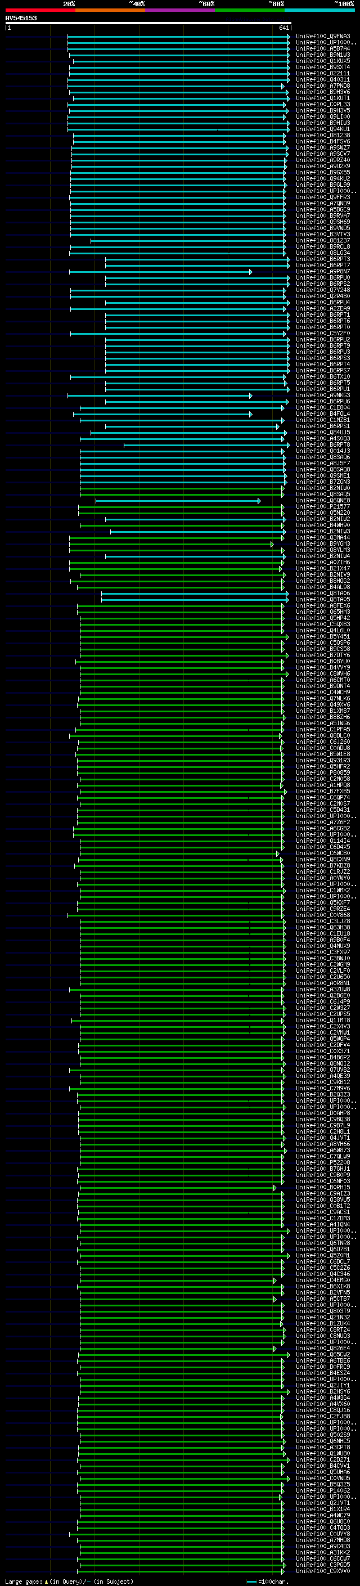Select label UniRef100_P21577
The image size is (360, 1586).
click(323, 507)
